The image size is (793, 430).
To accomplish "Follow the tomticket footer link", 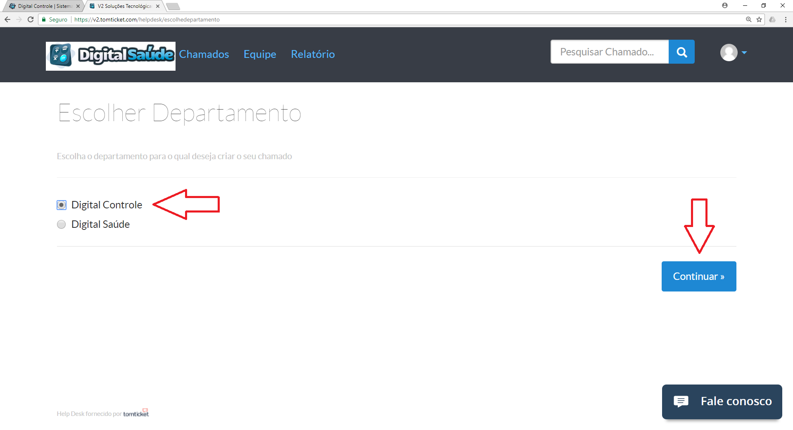I will [136, 413].
